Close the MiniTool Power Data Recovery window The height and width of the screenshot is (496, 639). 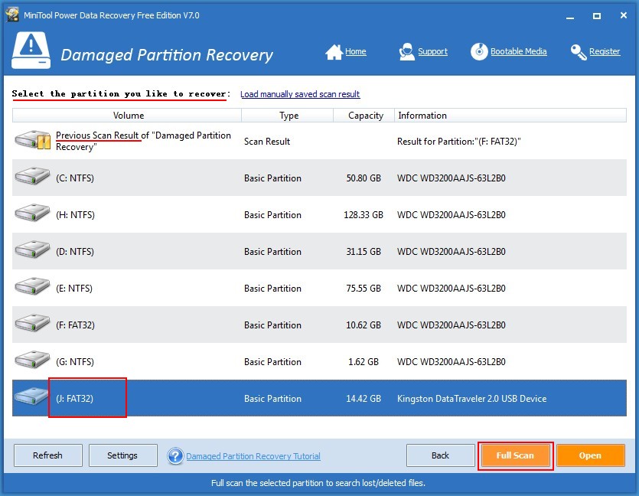624,15
